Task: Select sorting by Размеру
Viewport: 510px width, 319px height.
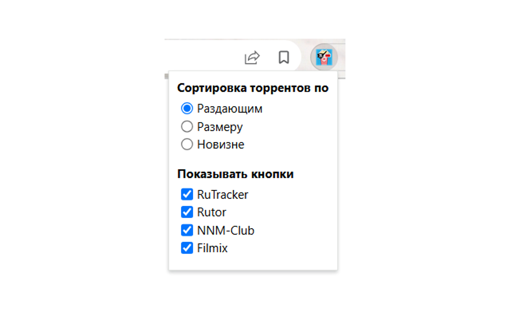Action: coord(186,126)
